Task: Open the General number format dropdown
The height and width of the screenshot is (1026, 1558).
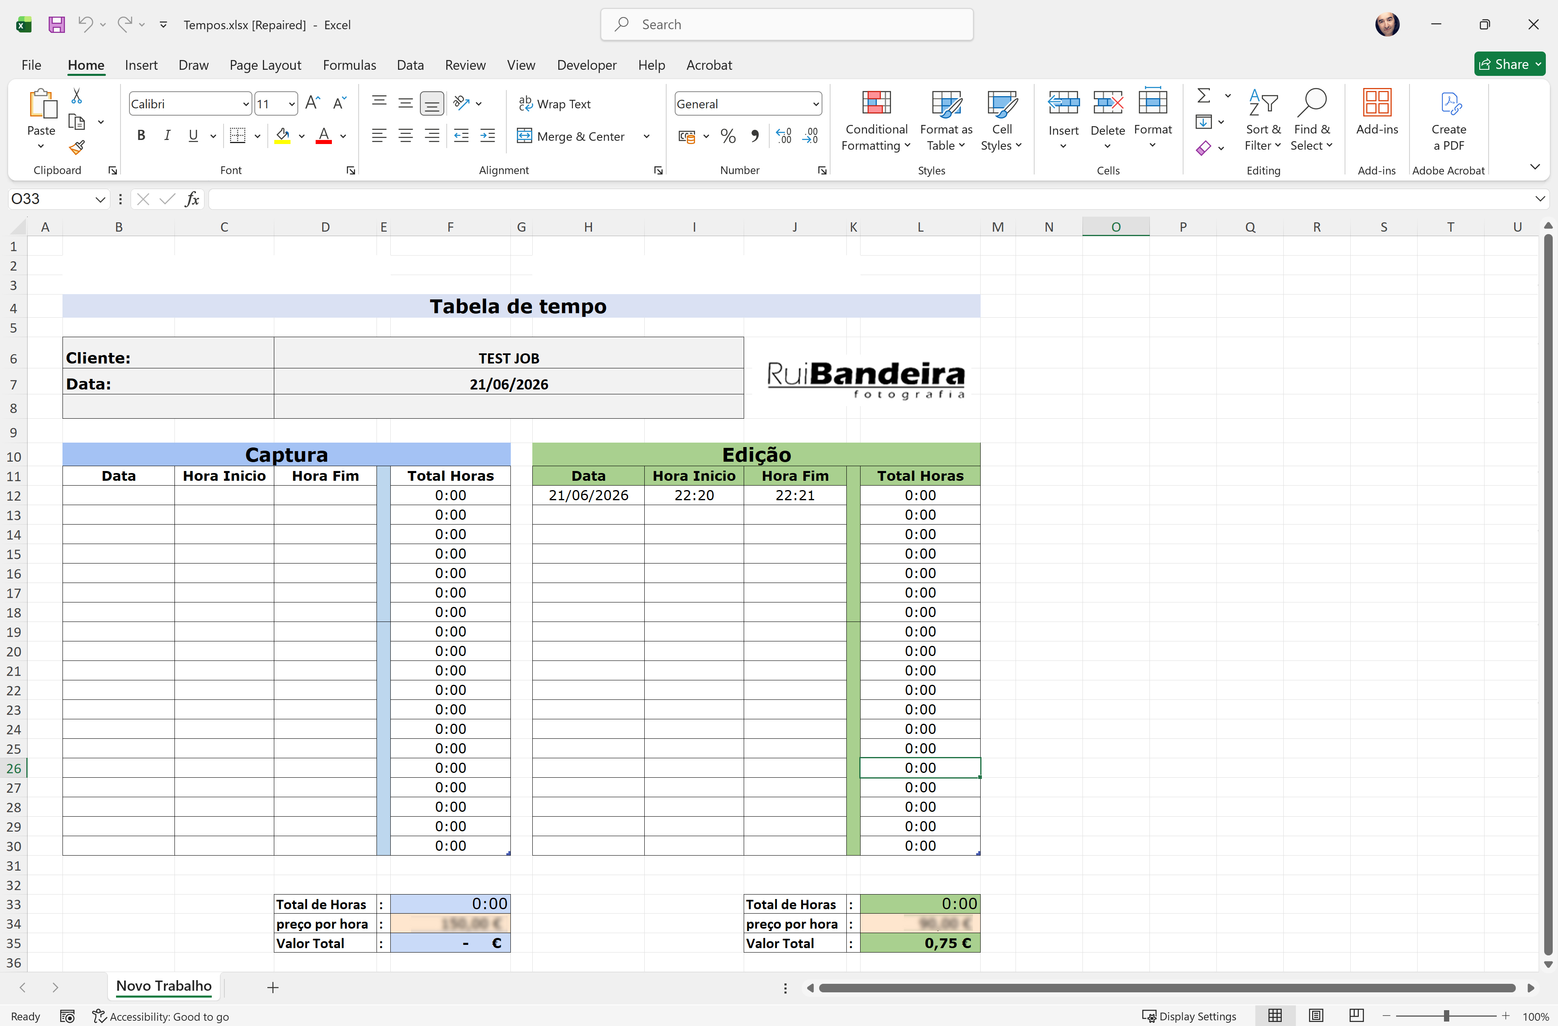Action: (816, 104)
